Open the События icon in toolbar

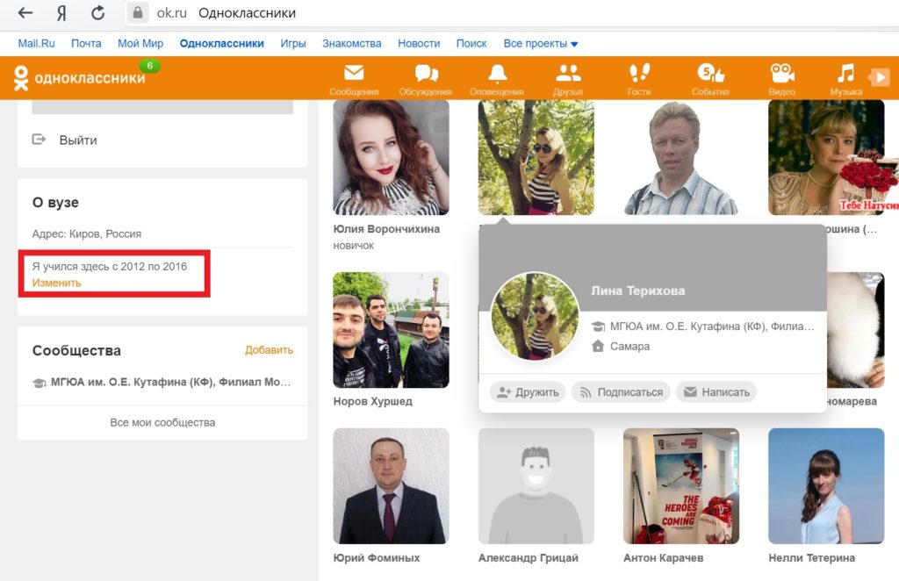pos(710,74)
